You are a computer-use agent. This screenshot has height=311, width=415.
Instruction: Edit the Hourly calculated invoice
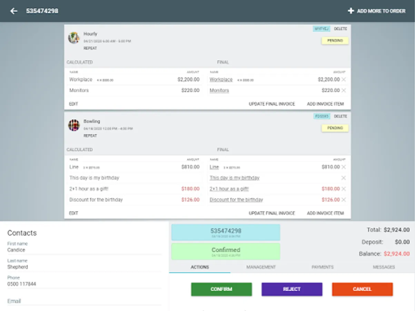point(73,104)
